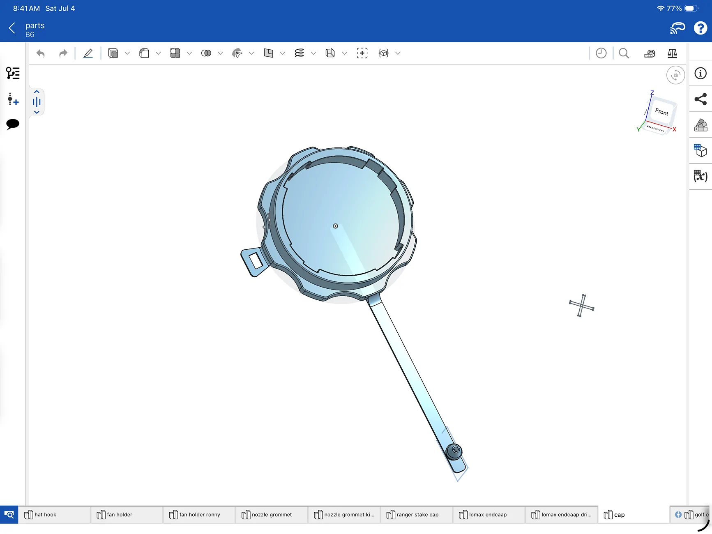Click the share icon

(x=700, y=99)
